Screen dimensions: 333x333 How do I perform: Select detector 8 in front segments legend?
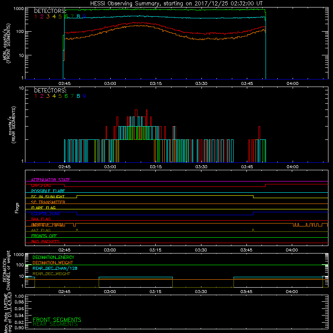coord(78,17)
